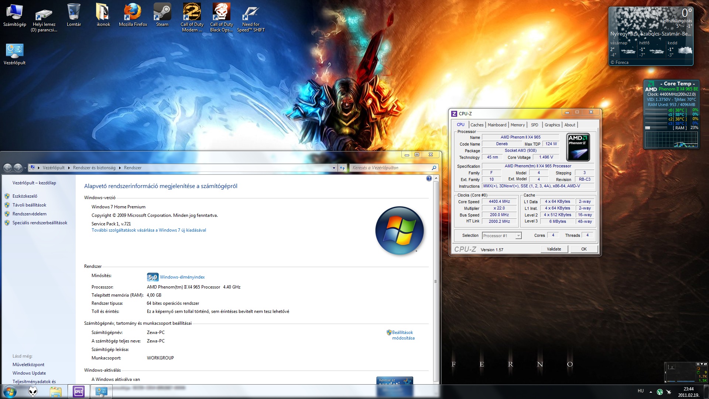Expand breadcrumb arrow after Vezérlőpult
The width and height of the screenshot is (709, 399).
pos(69,168)
